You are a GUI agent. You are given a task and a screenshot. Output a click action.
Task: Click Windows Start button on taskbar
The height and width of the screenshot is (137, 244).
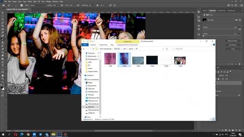click(x=3, y=134)
